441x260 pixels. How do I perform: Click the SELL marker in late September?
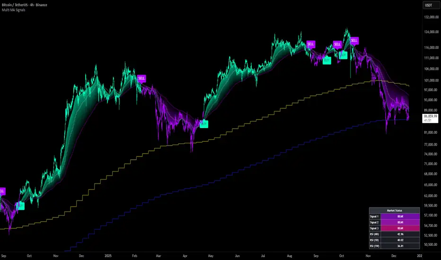[x=337, y=44]
